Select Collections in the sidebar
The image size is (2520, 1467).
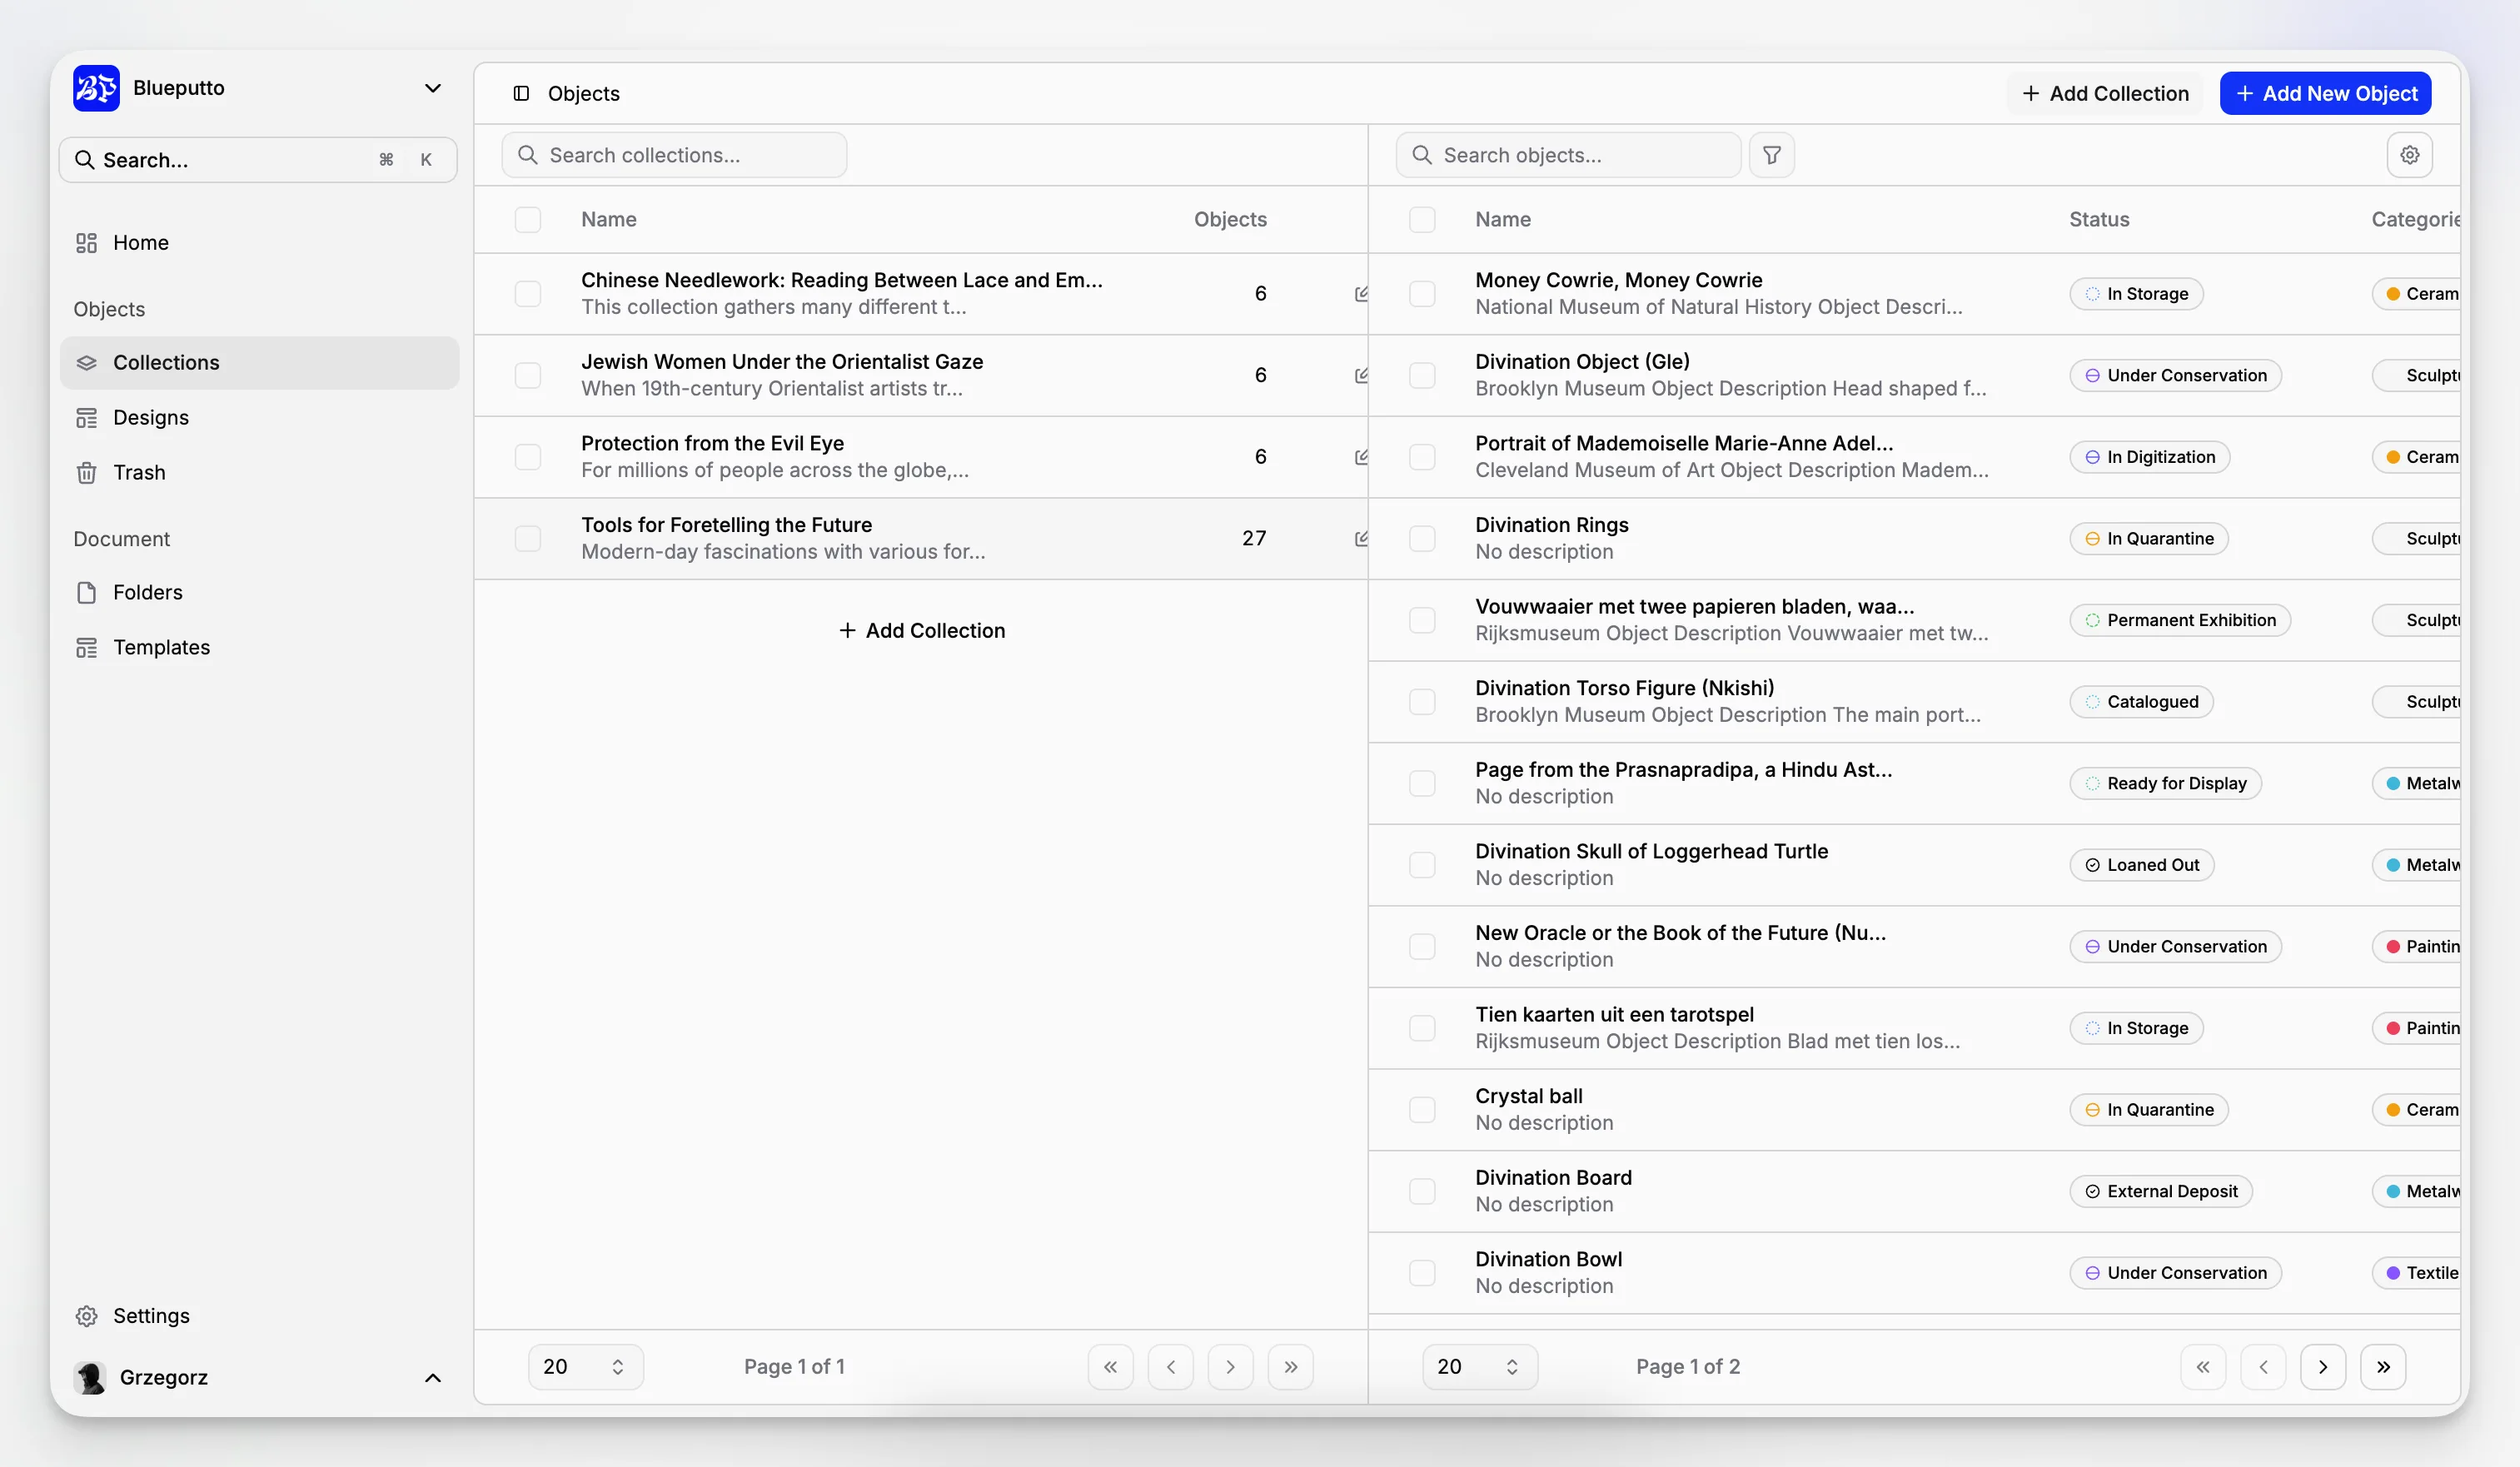259,363
